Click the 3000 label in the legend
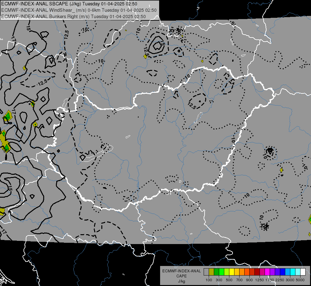 click(x=290, y=280)
